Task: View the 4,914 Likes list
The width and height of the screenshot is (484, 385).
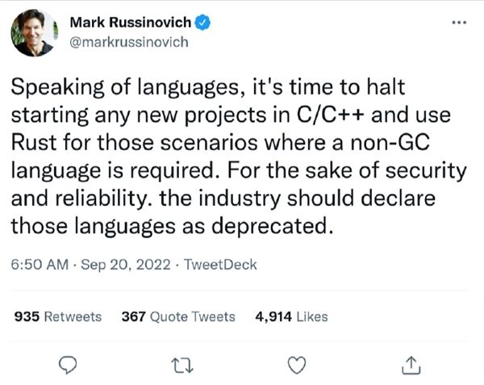Action: click(x=291, y=316)
